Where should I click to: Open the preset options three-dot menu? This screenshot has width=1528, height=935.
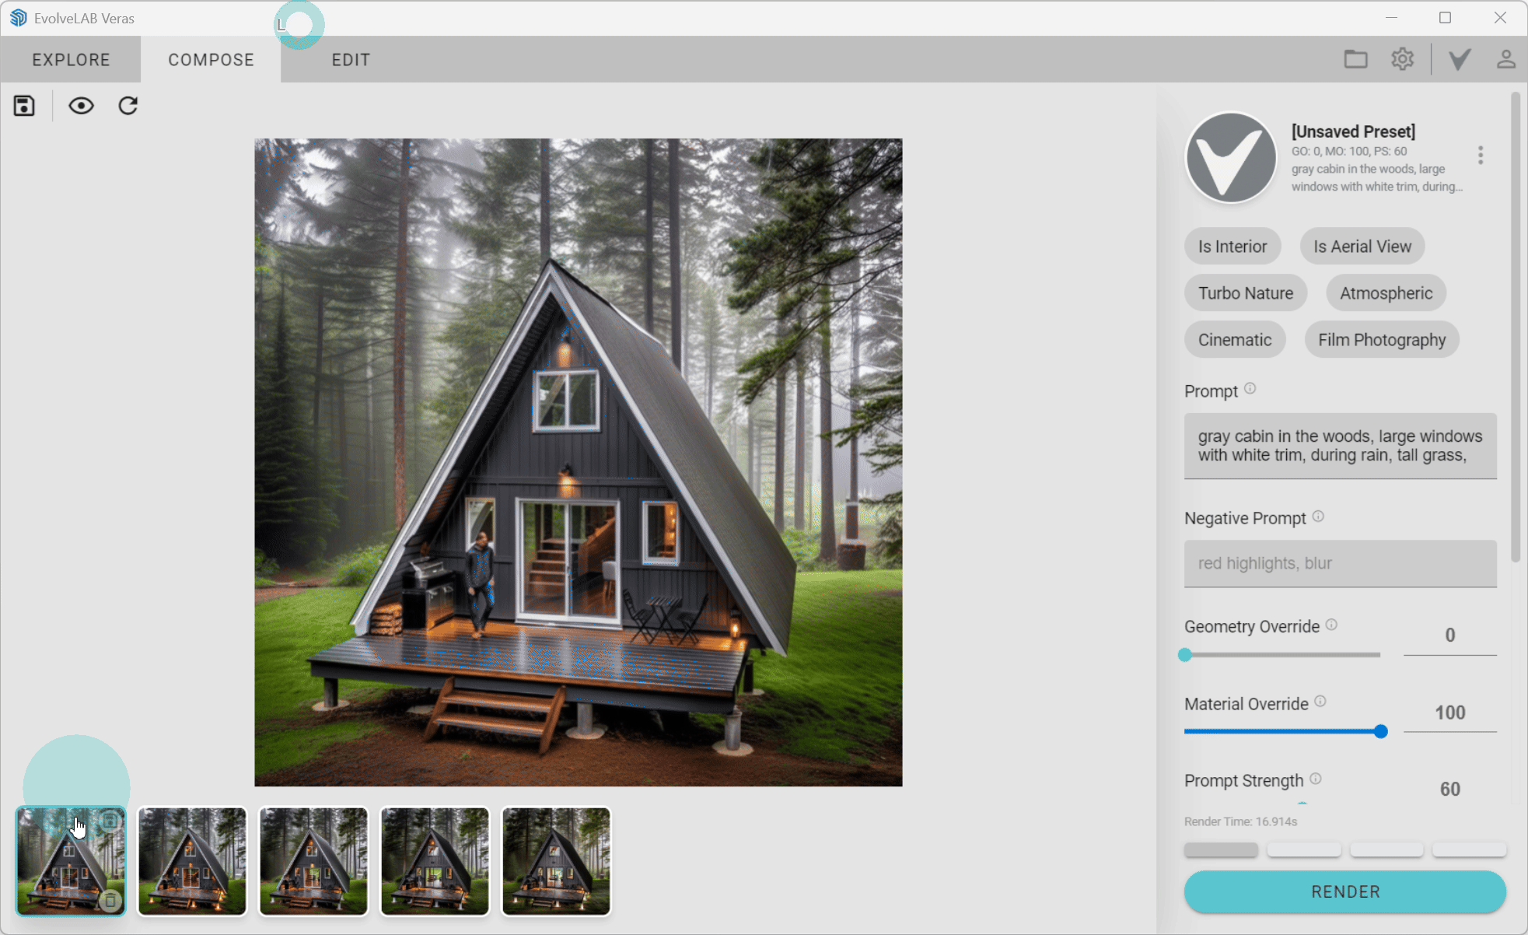(1481, 156)
